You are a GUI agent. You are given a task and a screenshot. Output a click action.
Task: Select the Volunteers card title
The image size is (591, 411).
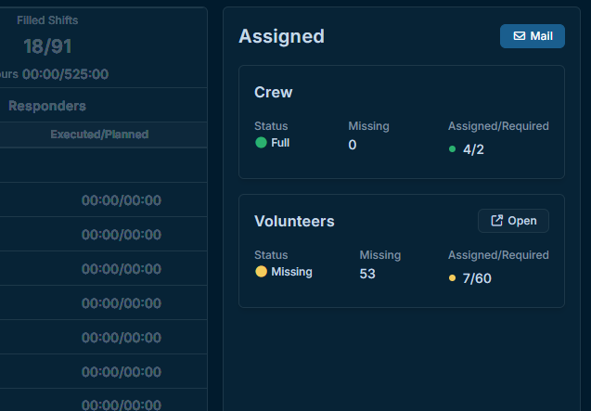tap(294, 221)
